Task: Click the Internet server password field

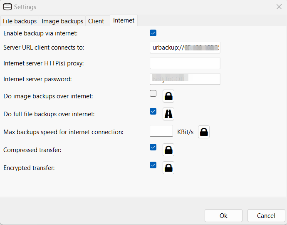Action: pos(185,79)
